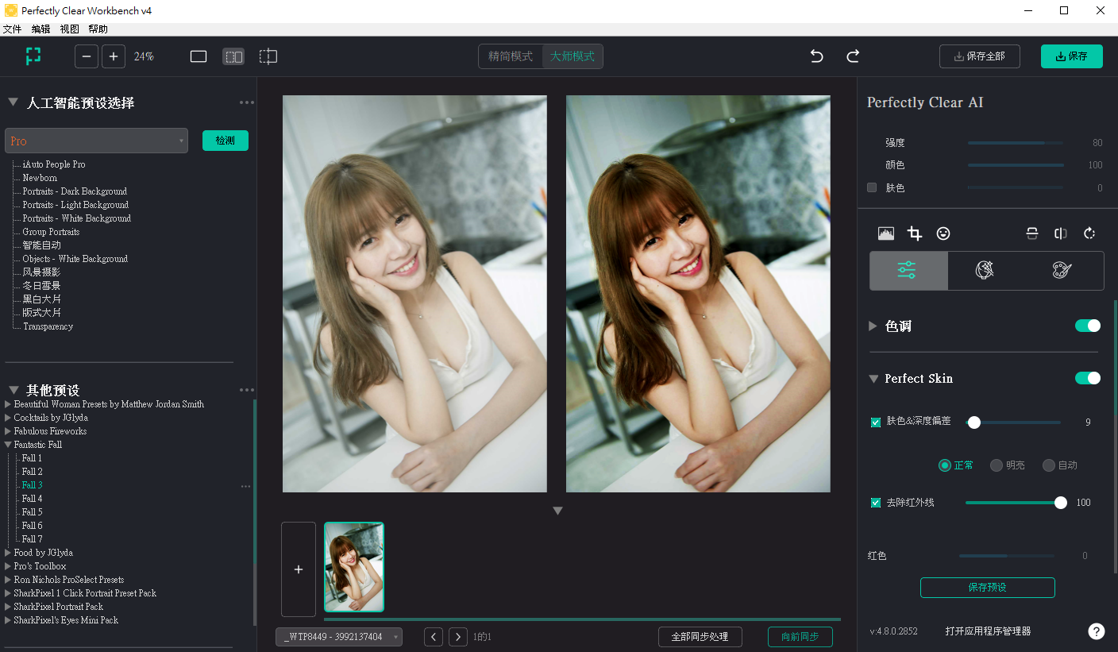
Task: Select the 明亮 radio option
Action: [997, 465]
